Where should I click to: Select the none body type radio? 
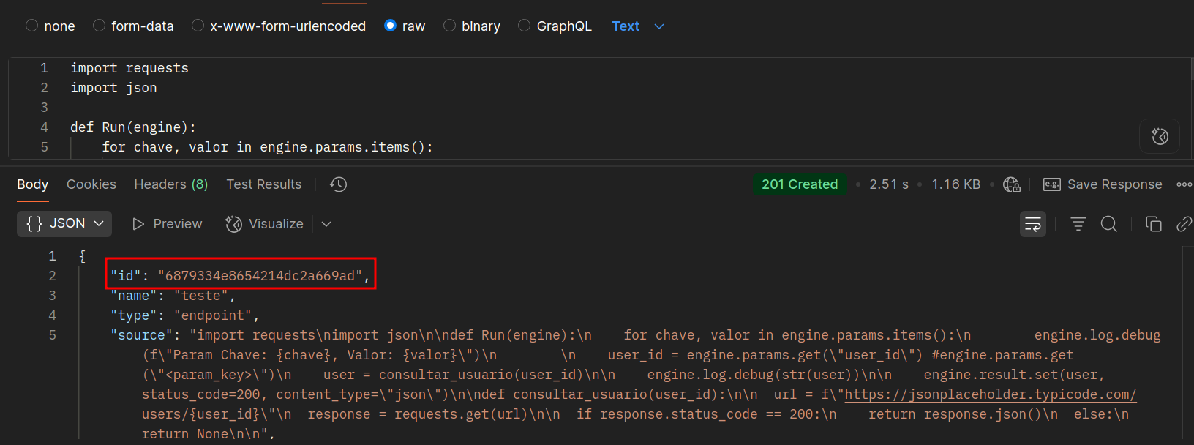click(32, 26)
